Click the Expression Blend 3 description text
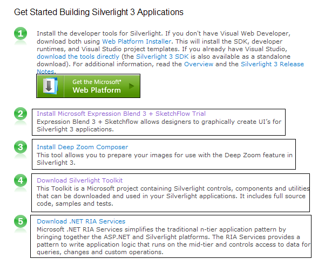The height and width of the screenshot is (259, 325). click(x=159, y=125)
